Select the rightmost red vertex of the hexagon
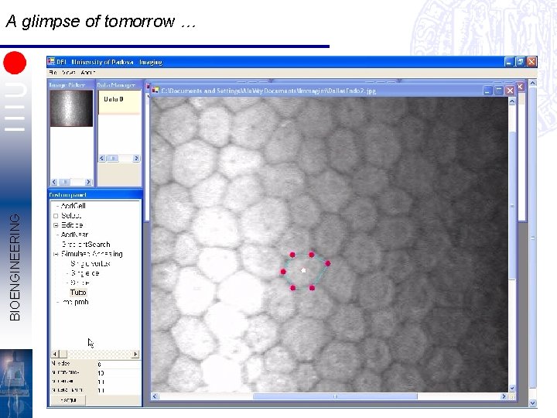The image size is (557, 418). tap(327, 263)
